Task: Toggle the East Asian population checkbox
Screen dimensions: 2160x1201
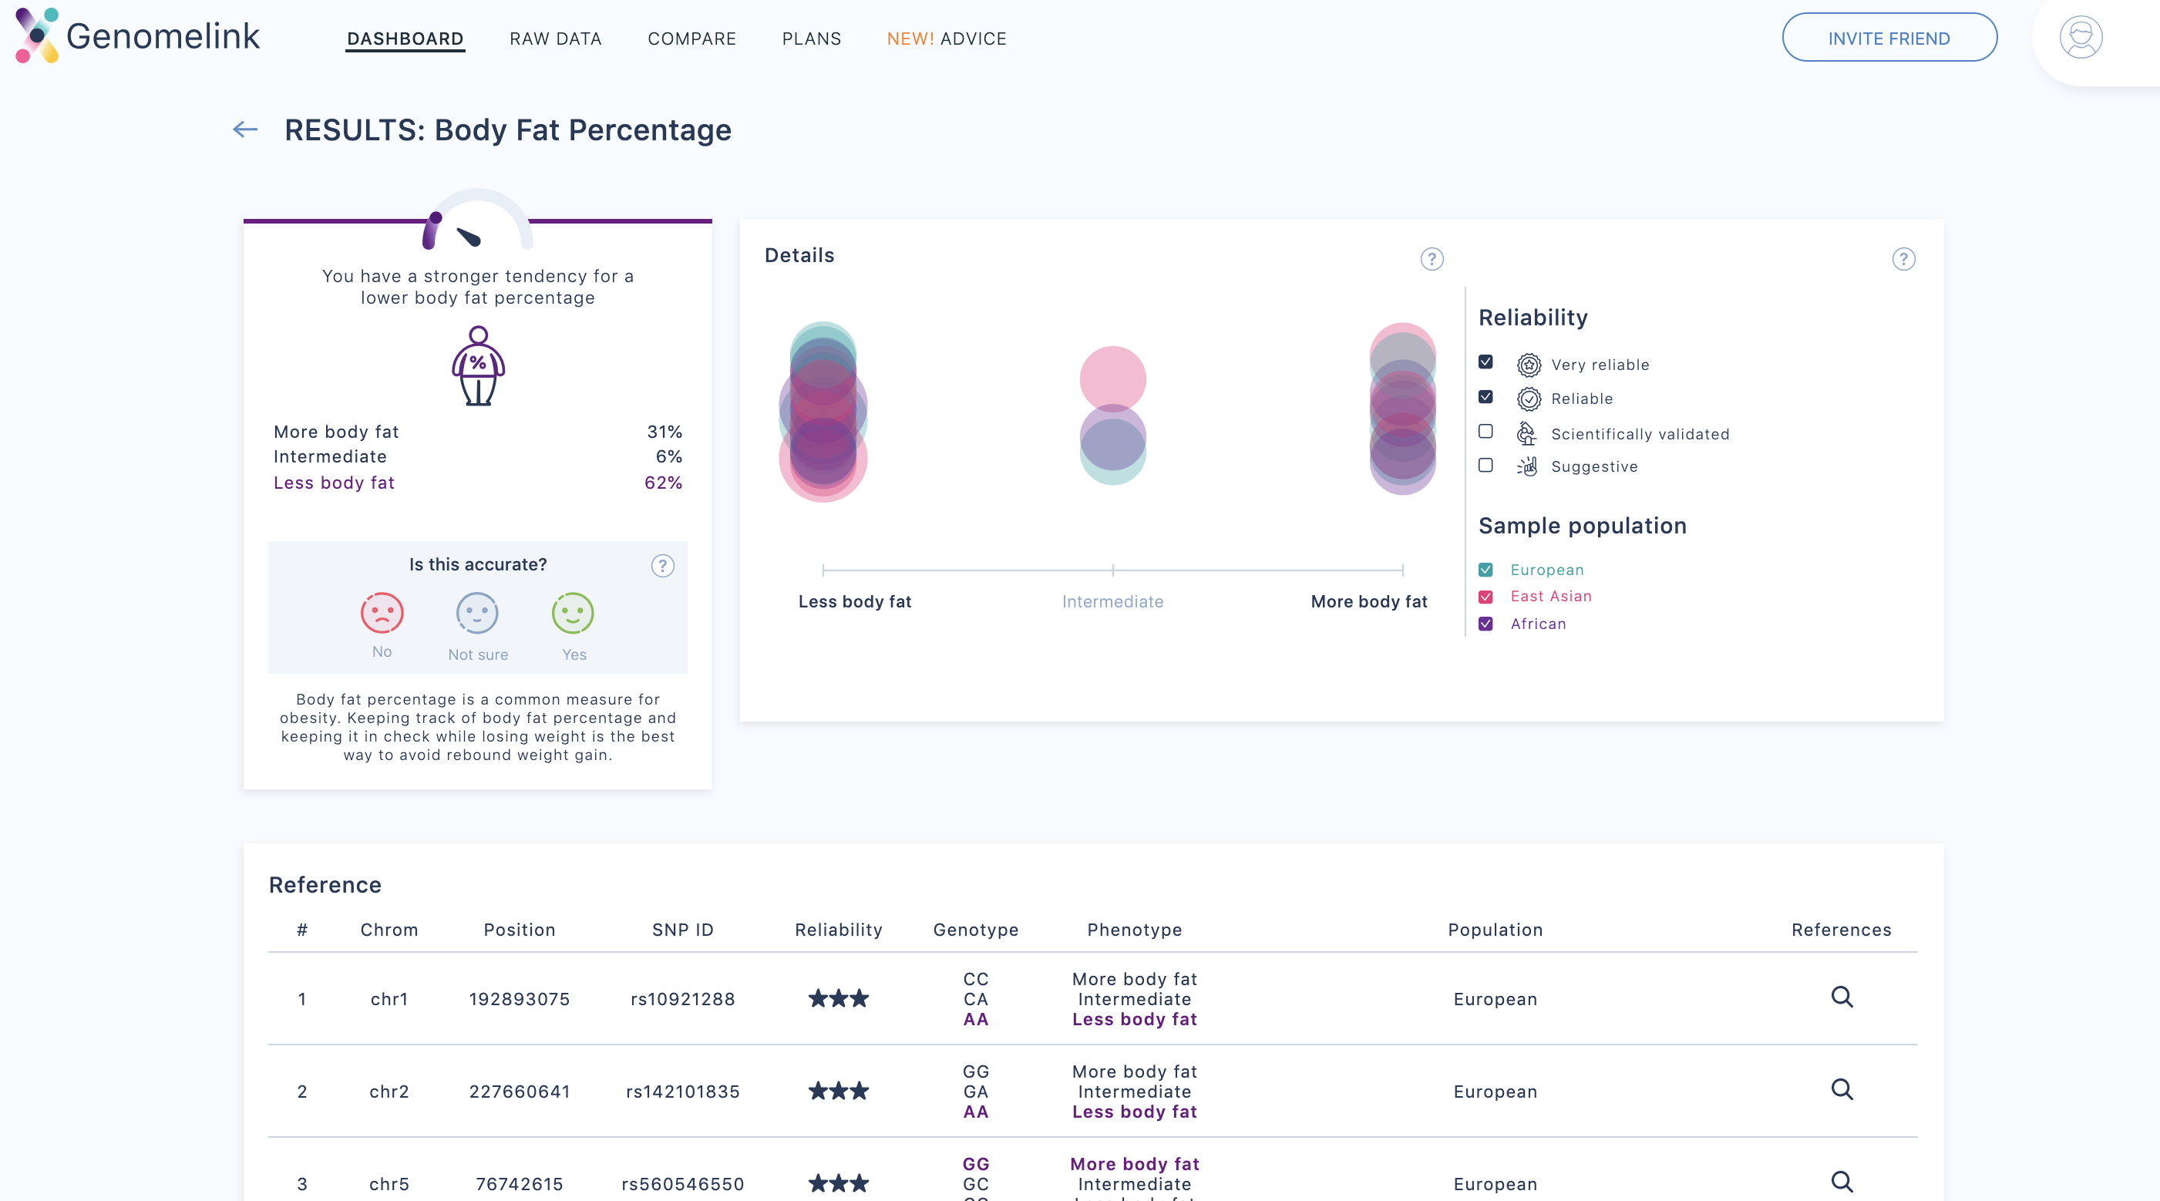Action: point(1485,597)
